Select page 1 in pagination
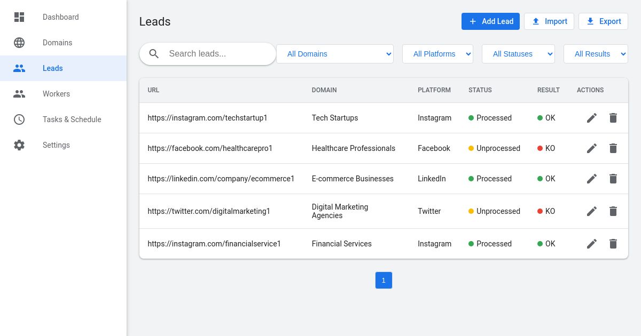Viewport: 641px width, 336px height. [384, 280]
